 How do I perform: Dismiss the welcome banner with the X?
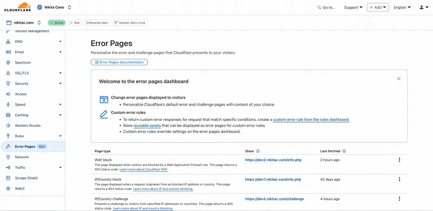(x=399, y=79)
